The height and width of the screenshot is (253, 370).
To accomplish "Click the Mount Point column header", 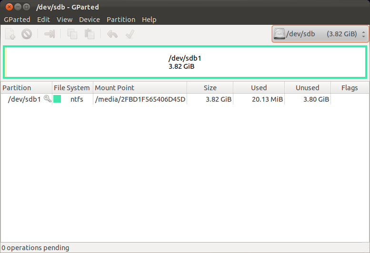I will (x=140, y=88).
